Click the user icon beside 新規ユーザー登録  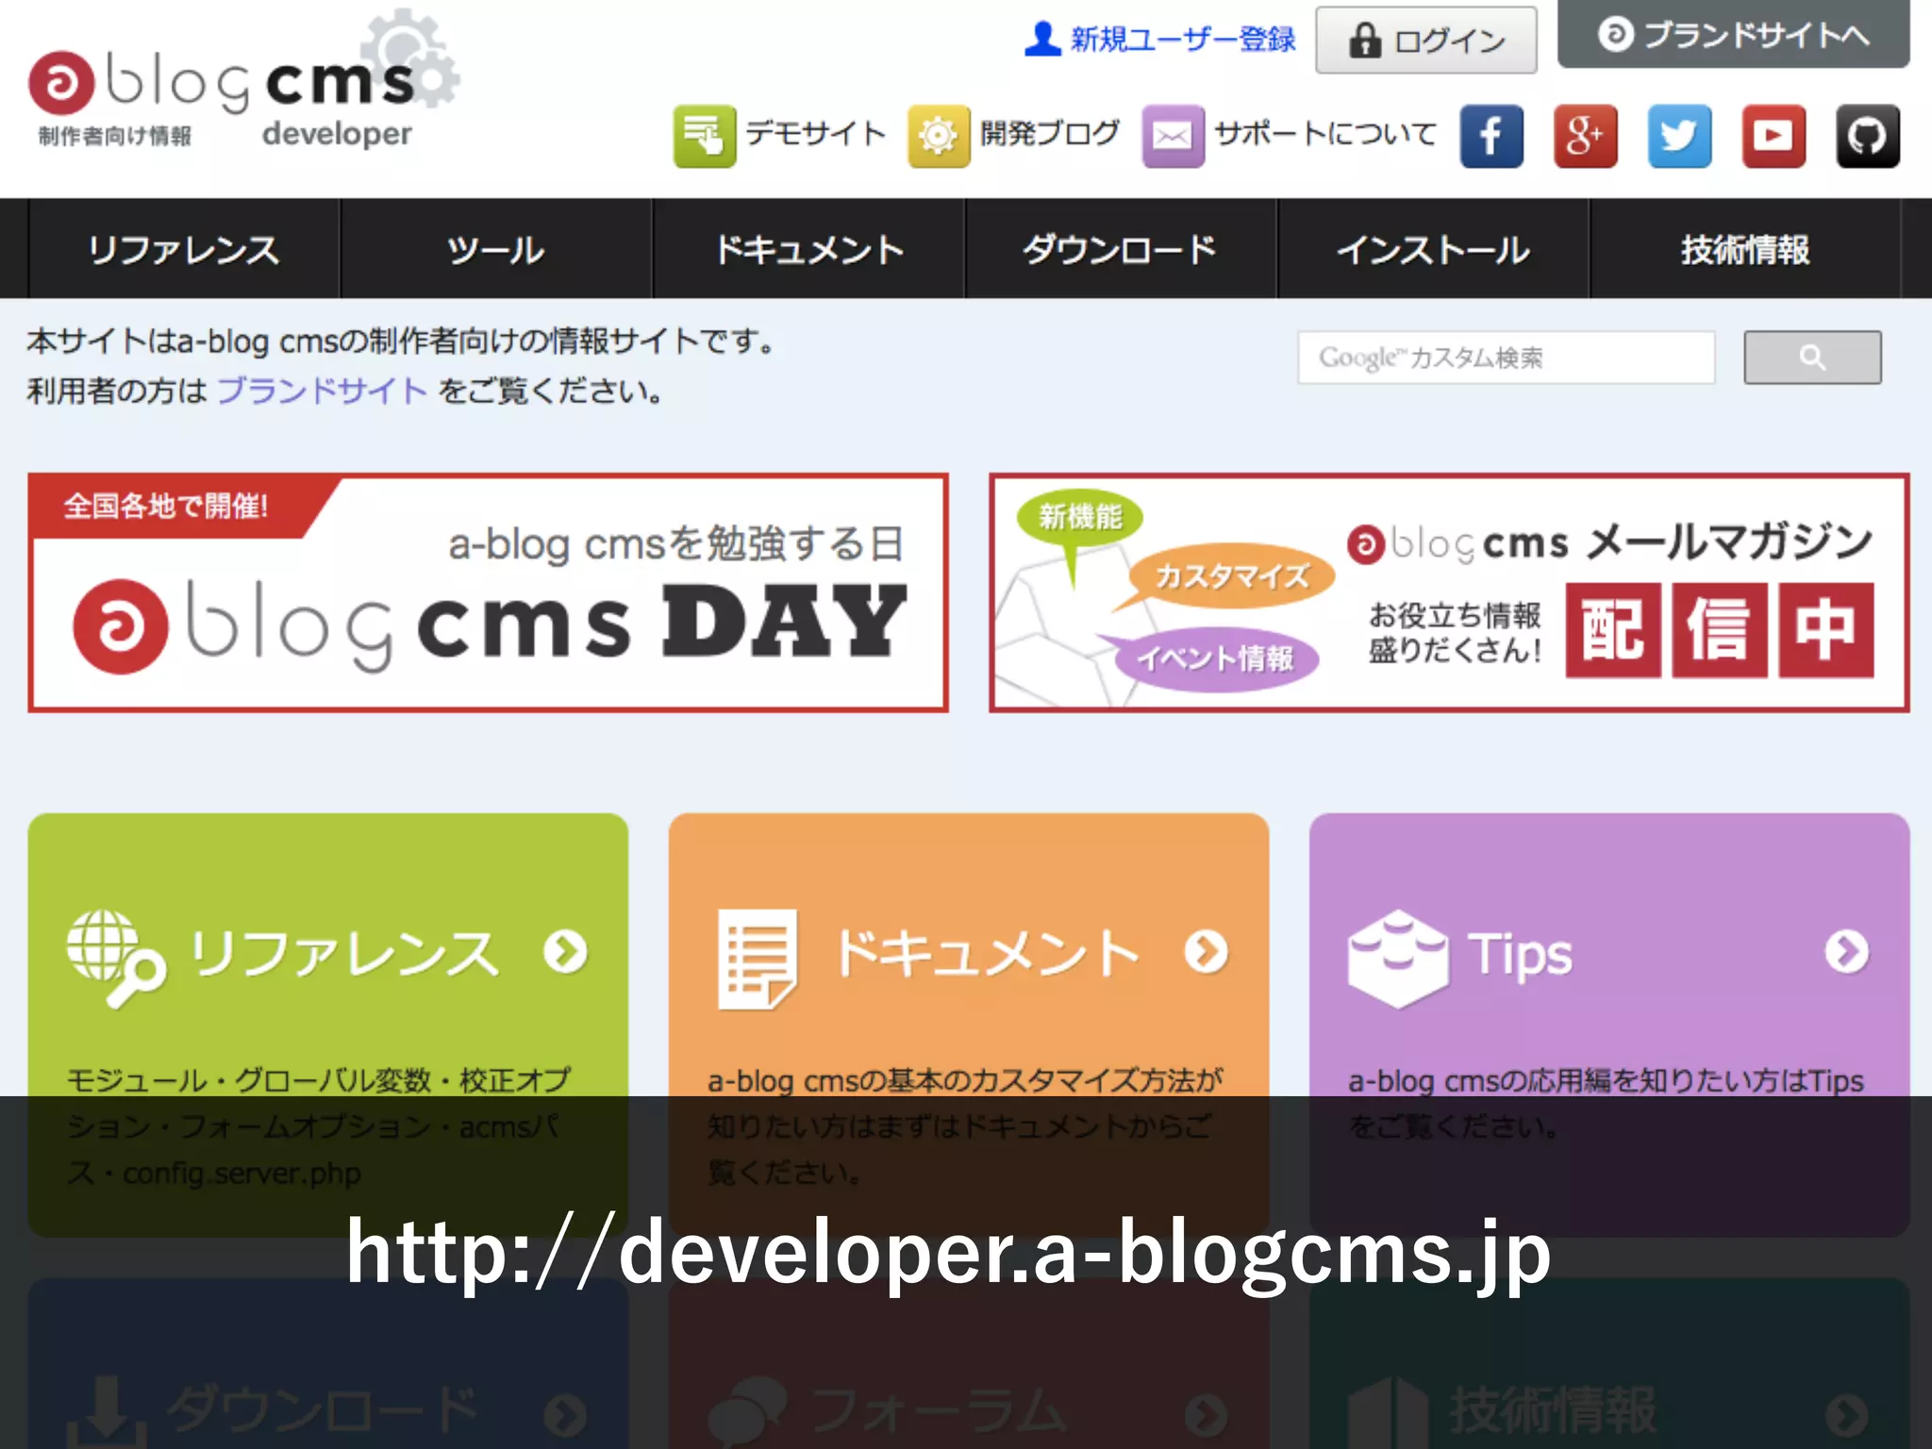coord(1042,39)
